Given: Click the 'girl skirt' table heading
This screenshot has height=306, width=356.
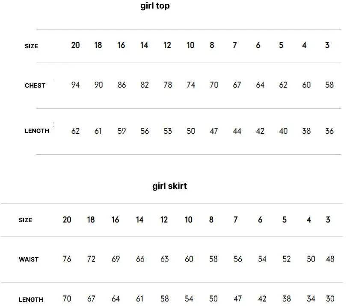Looking at the screenshot, I should (169, 186).
